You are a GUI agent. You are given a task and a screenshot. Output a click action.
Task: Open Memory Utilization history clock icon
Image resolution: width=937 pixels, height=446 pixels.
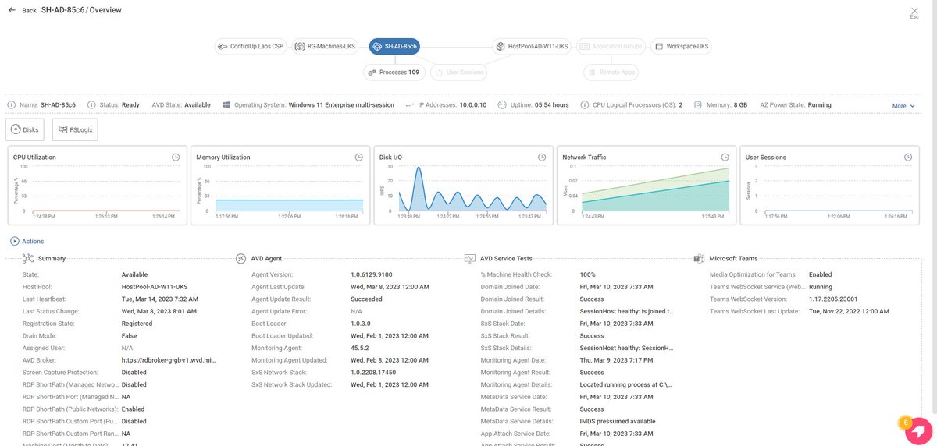(359, 158)
